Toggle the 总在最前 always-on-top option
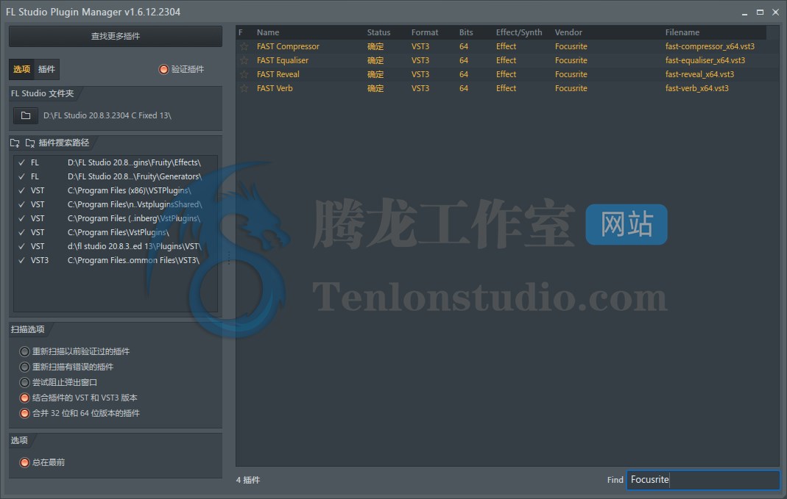Image resolution: width=787 pixels, height=499 pixels. pos(24,463)
